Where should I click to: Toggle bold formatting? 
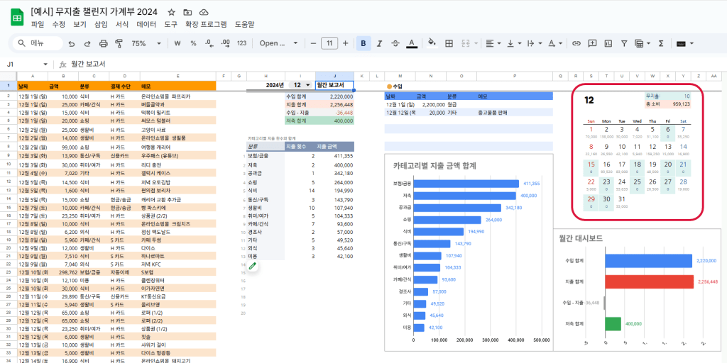point(363,43)
